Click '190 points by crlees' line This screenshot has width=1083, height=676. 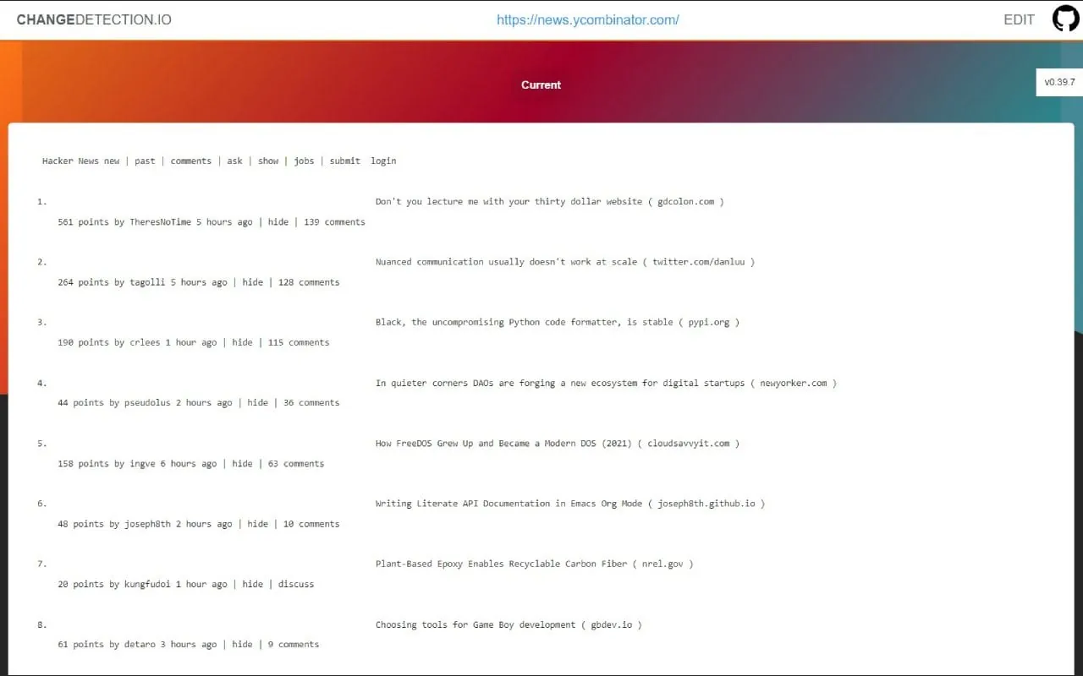click(194, 342)
